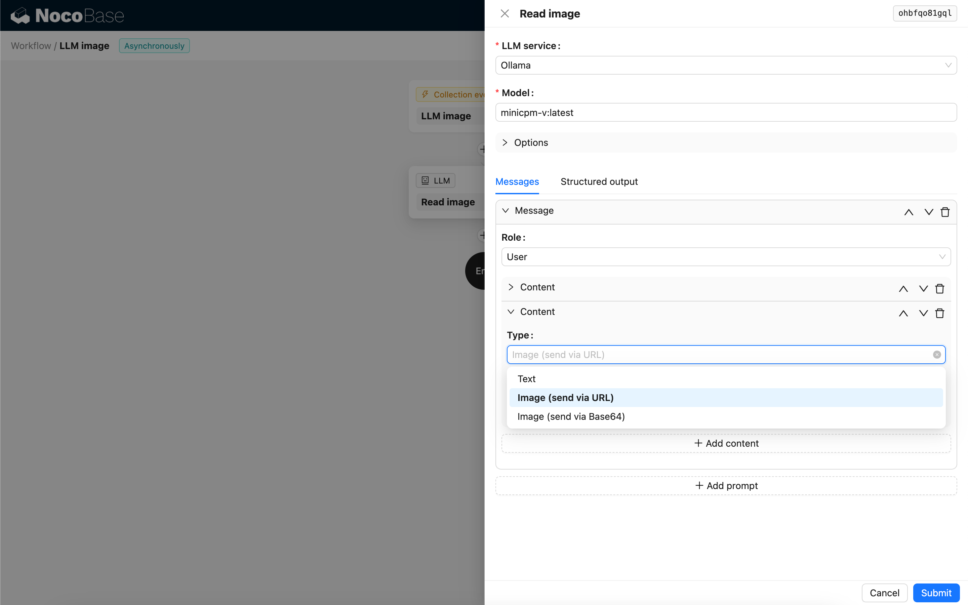968x605 pixels.
Task: Close the Read image drawer
Action: click(505, 13)
